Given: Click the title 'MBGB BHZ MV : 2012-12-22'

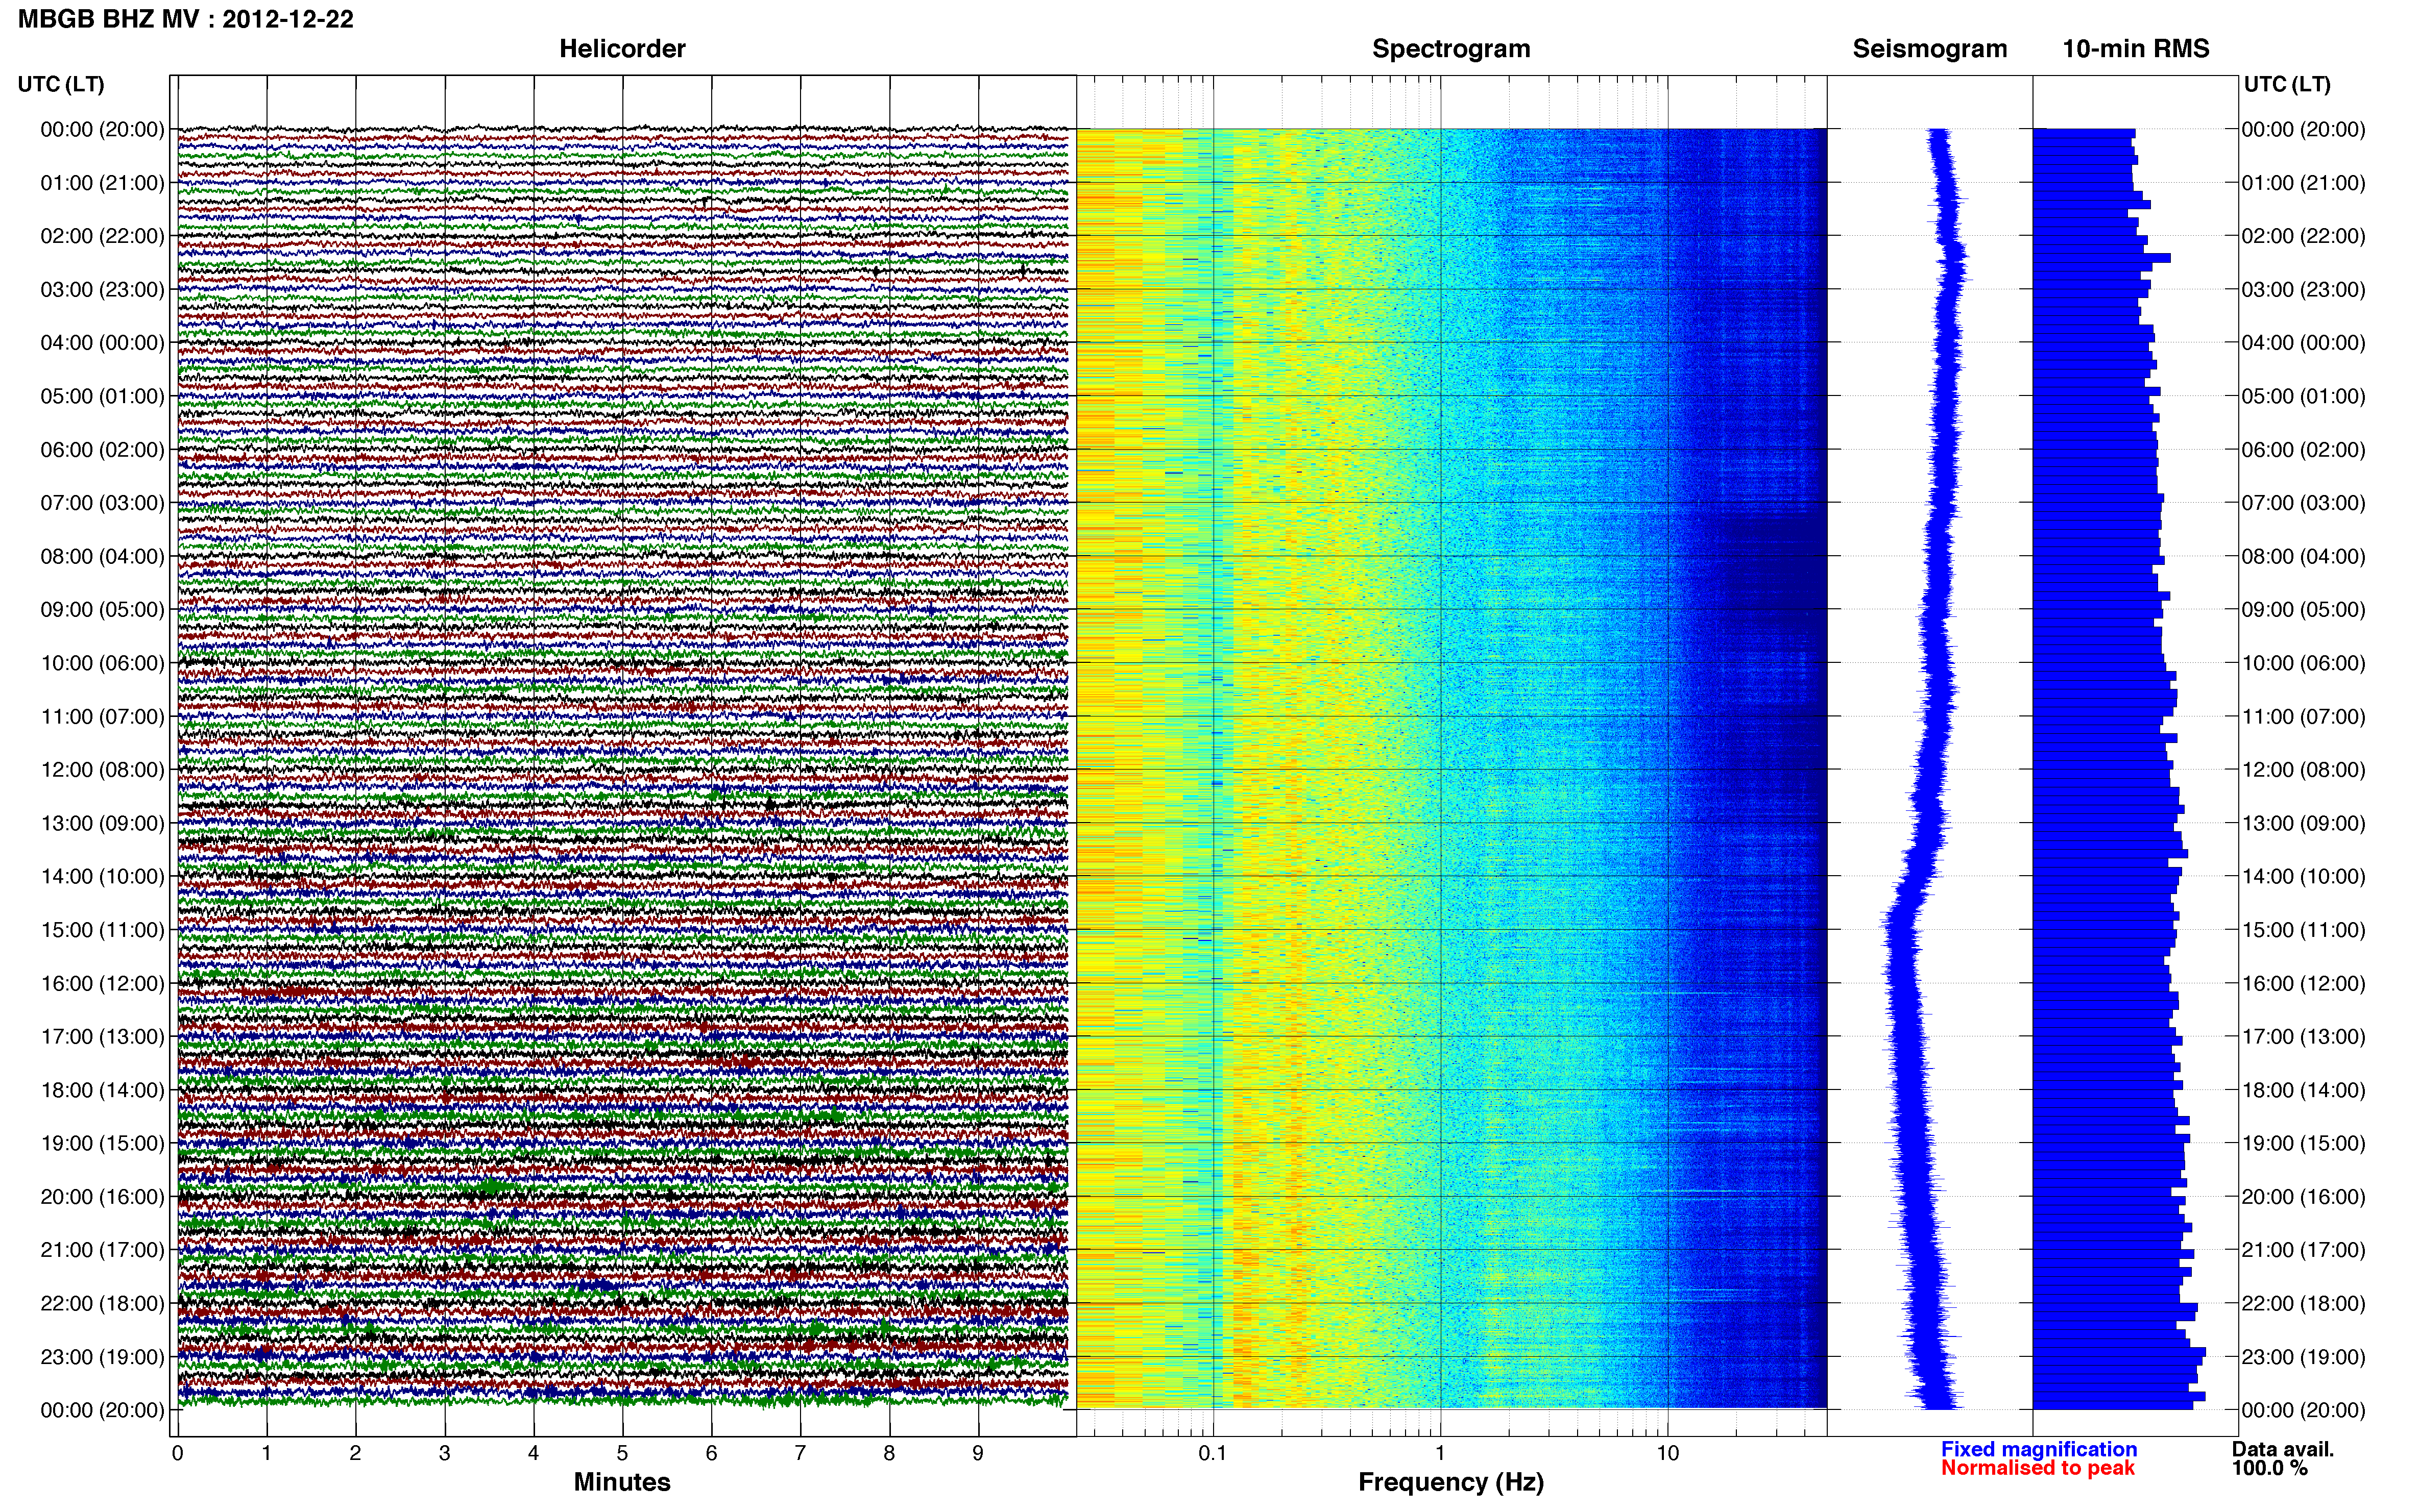Looking at the screenshot, I should tap(186, 19).
